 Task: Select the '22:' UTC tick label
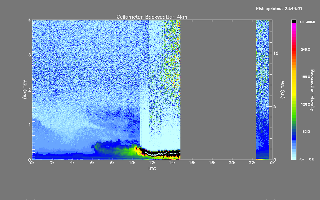[x=252, y=163]
